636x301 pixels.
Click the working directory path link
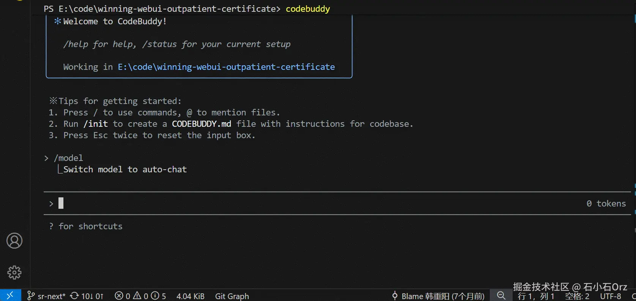click(226, 67)
